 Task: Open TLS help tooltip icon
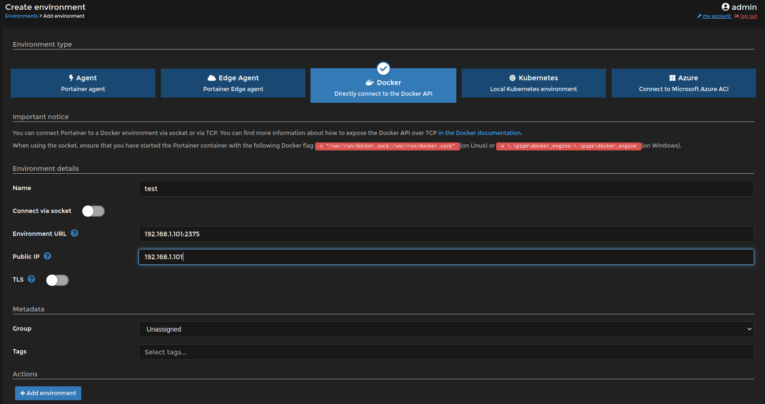(x=31, y=279)
